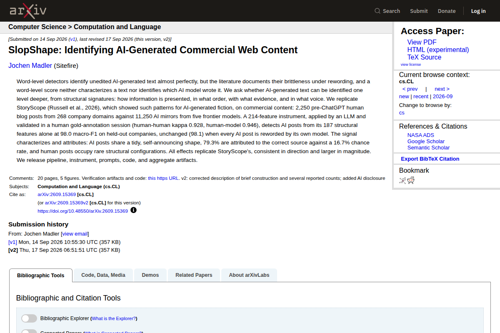500x333 pixels.
Task: Open NASA ADS citations link
Action: (421, 135)
